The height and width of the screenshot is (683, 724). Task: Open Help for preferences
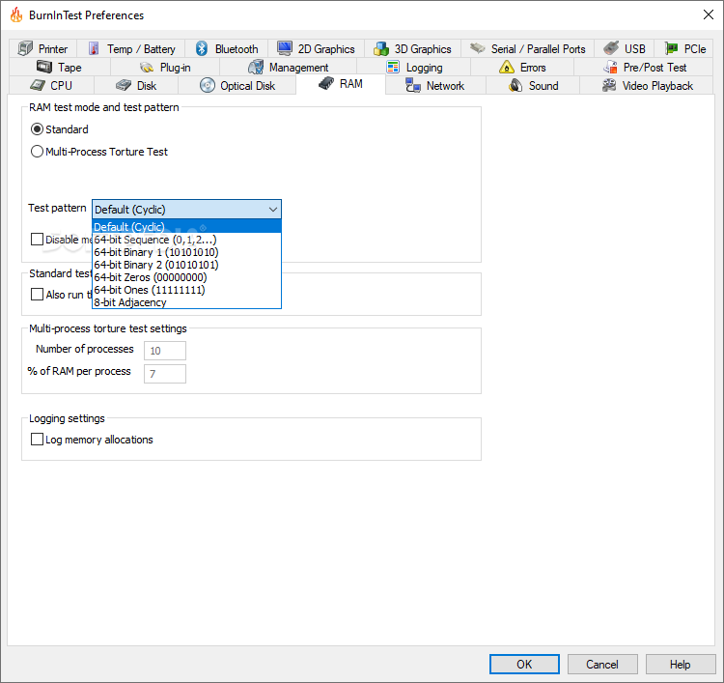point(681,664)
